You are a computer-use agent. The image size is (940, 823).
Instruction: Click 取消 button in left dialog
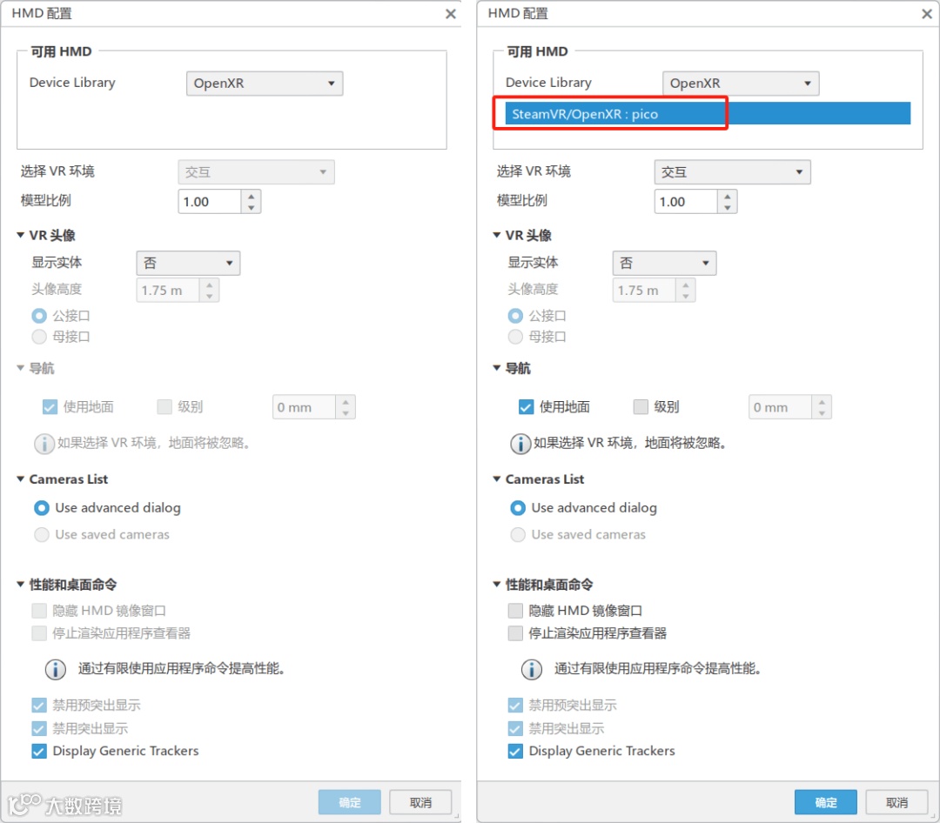tap(420, 802)
